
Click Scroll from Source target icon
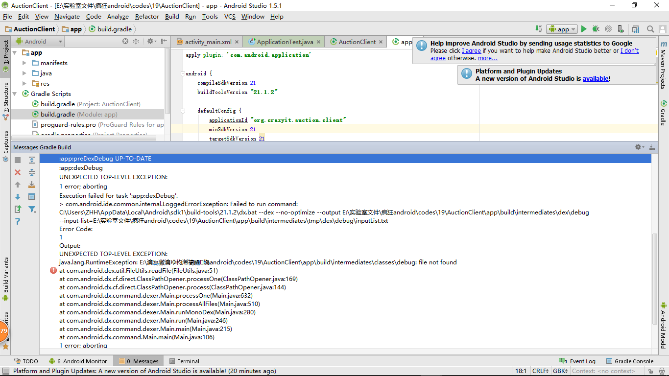[125, 42]
